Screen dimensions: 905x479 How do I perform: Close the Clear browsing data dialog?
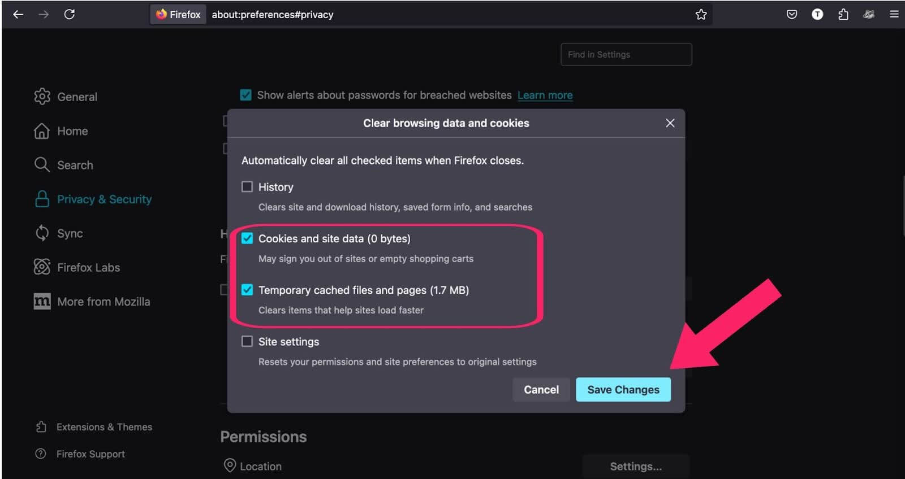point(670,123)
